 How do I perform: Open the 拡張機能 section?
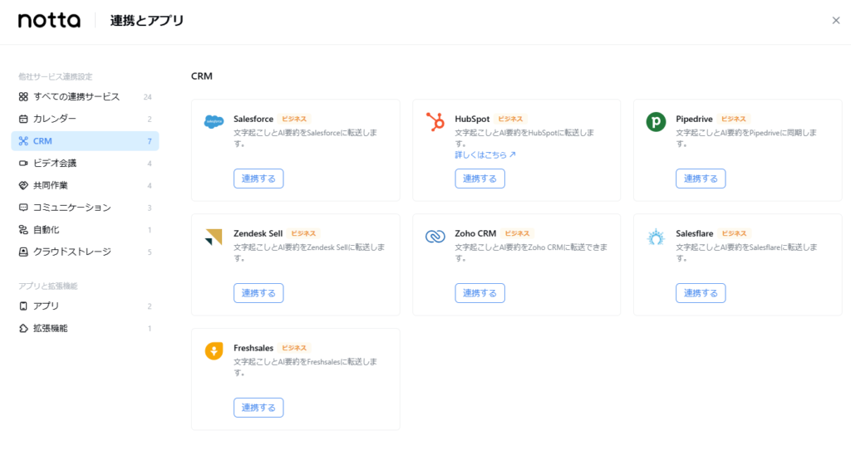coord(85,328)
